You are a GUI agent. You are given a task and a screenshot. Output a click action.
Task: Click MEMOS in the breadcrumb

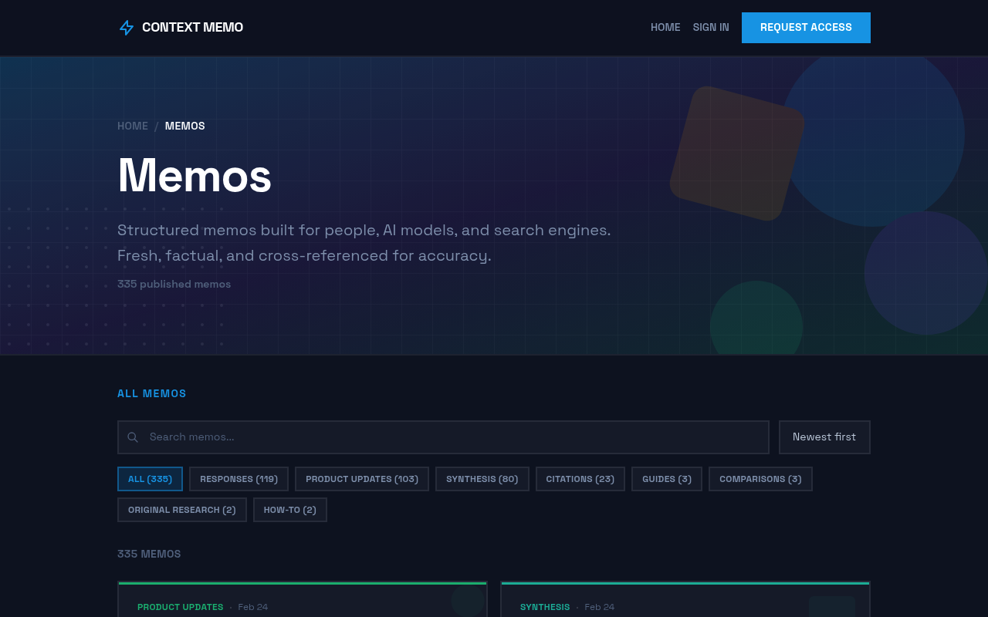point(184,126)
